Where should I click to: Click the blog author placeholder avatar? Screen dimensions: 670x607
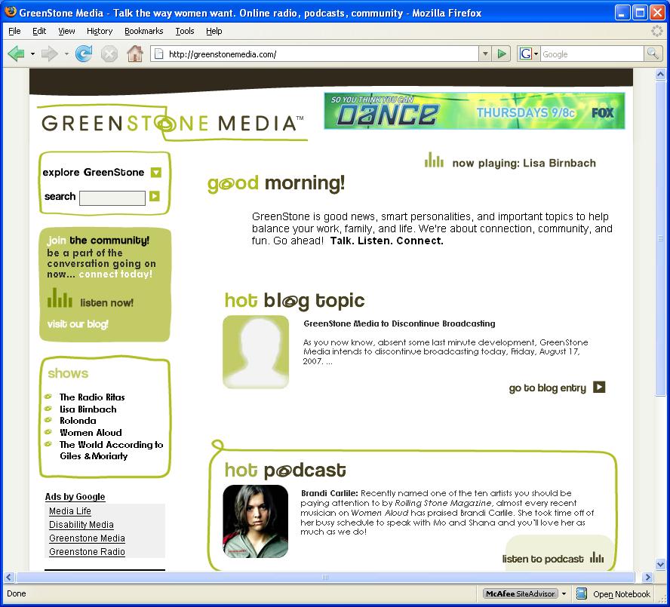[256, 351]
